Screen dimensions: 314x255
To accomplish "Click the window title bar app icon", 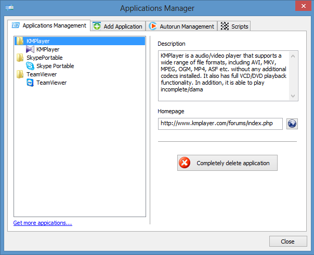I will coord(9,8).
